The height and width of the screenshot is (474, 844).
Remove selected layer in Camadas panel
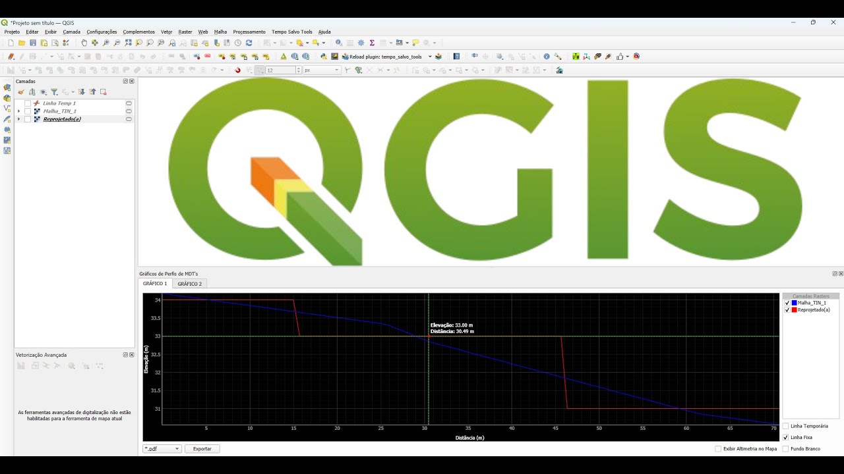coord(103,92)
